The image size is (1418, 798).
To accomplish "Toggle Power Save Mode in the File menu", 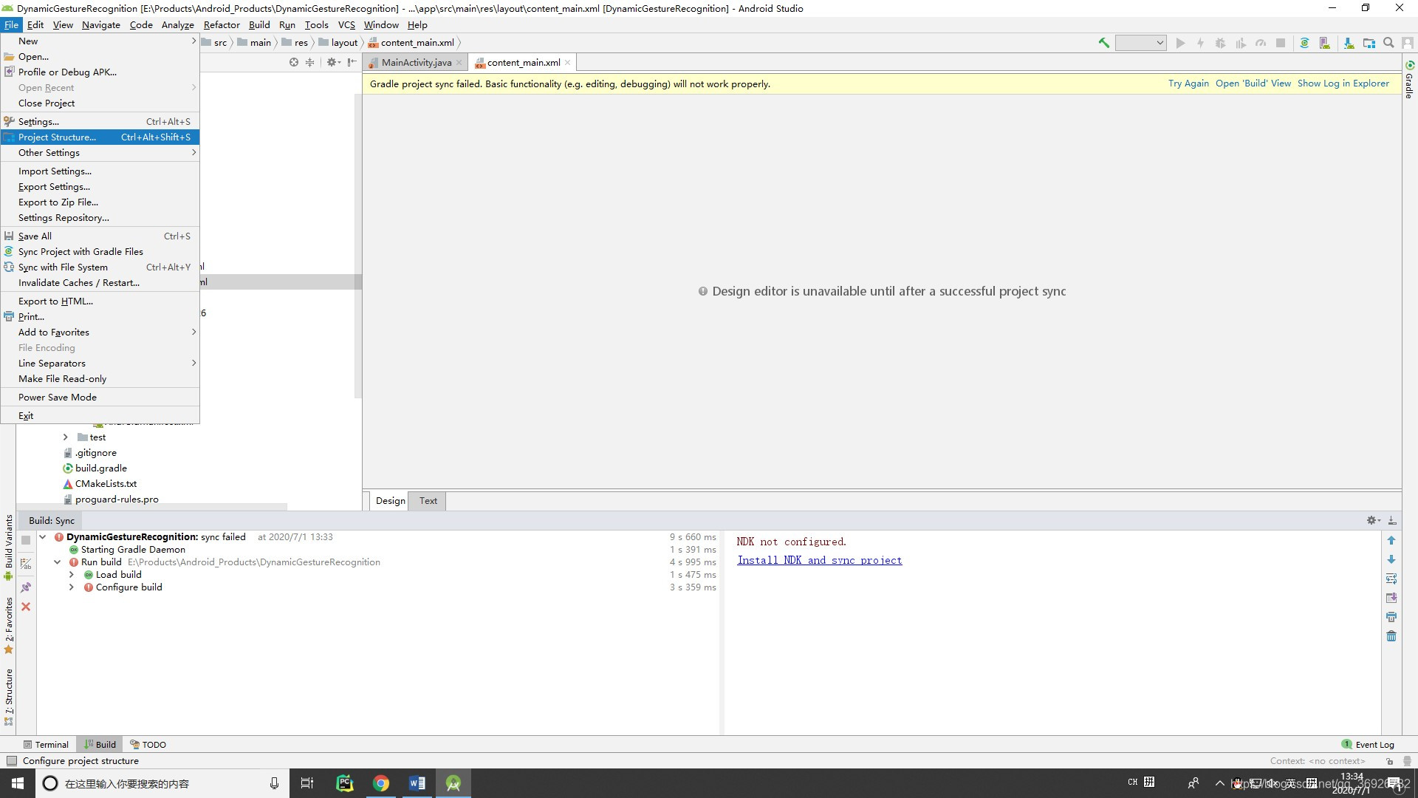I will pyautogui.click(x=100, y=398).
